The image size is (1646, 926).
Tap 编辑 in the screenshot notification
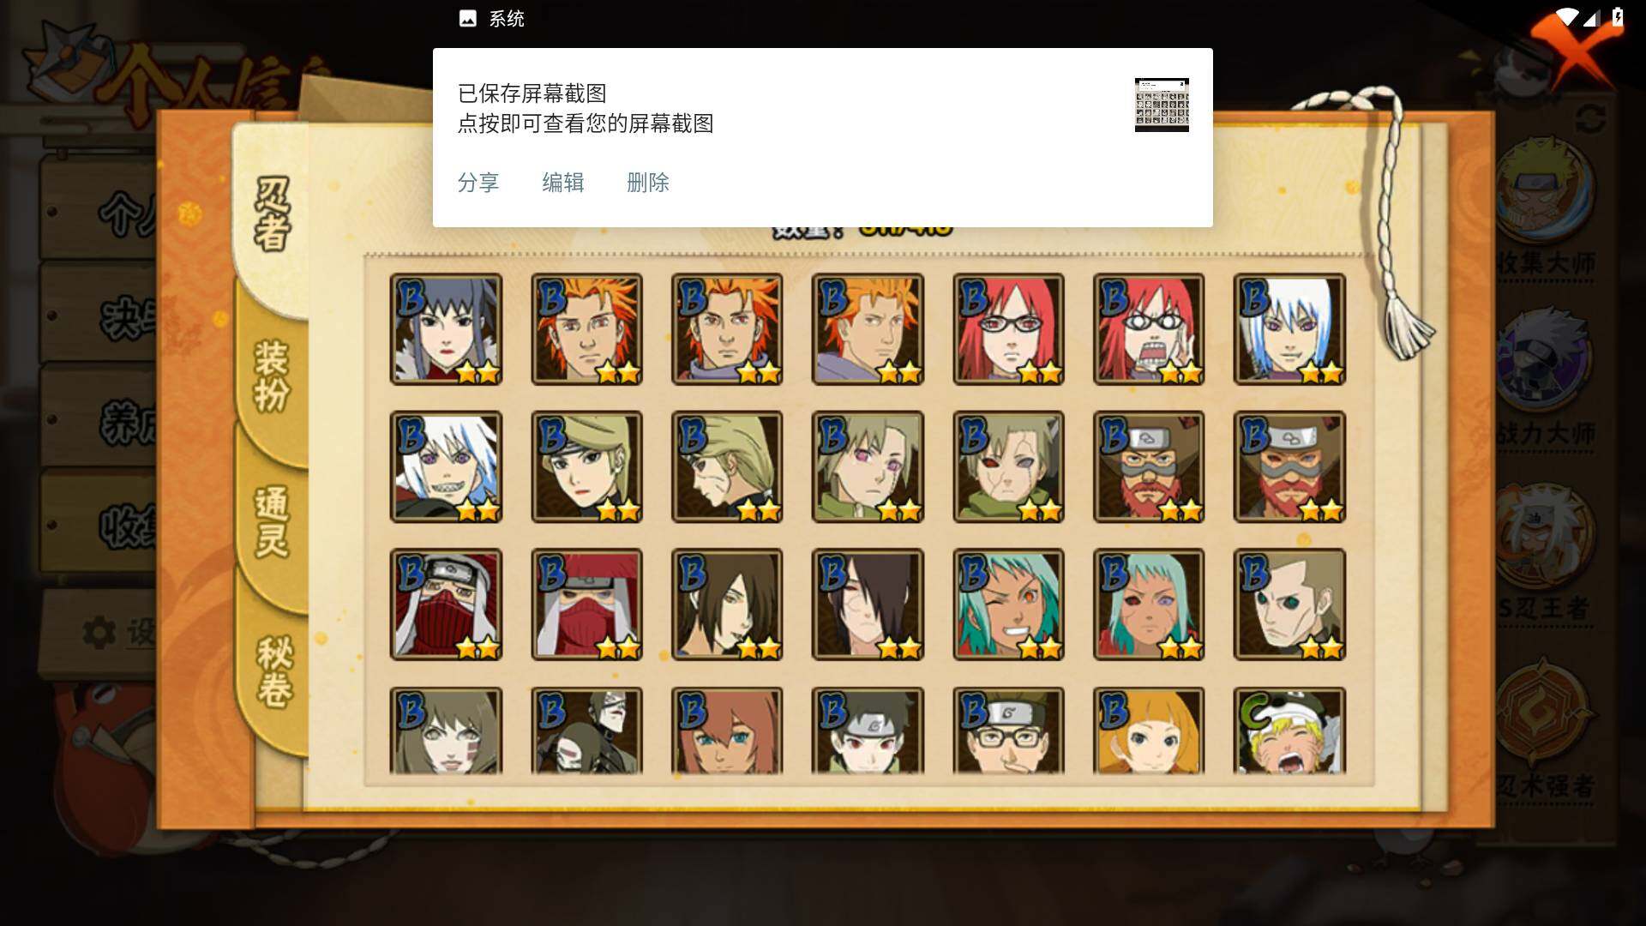pos(563,183)
